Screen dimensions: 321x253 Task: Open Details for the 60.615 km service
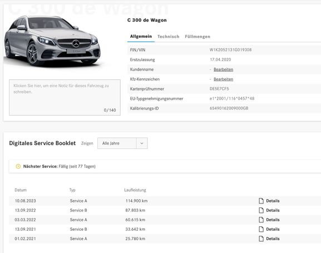[x=273, y=220]
